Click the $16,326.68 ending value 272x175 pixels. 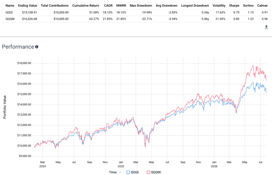click(x=29, y=19)
